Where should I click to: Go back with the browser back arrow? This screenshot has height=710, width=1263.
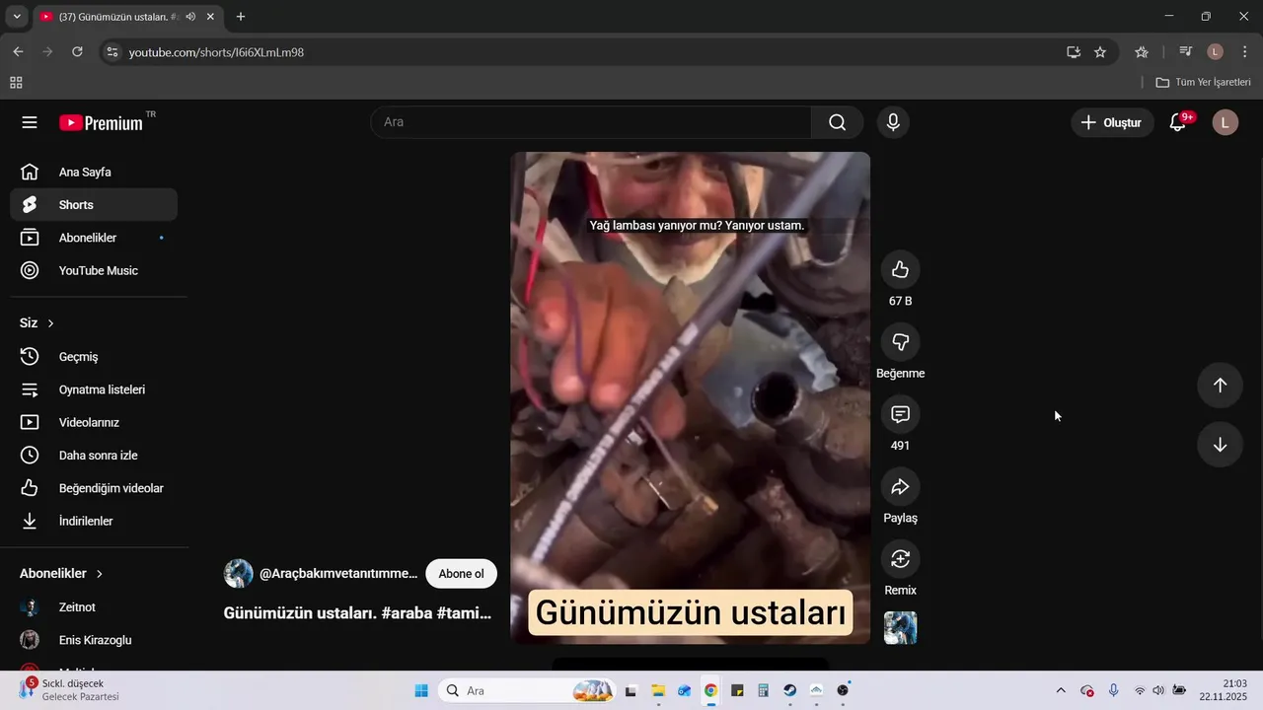[x=18, y=51]
